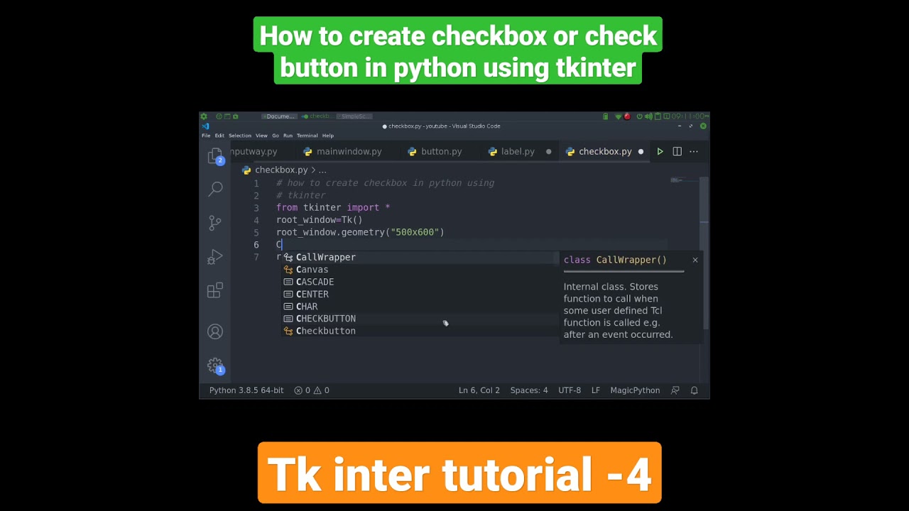Select CENTER suggestion from autocomplete

[x=420, y=294]
